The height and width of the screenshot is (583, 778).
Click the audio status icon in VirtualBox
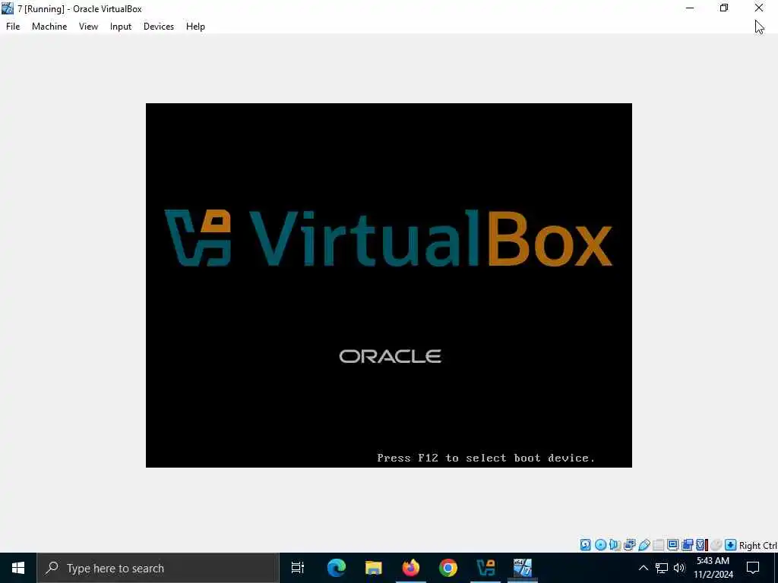[x=615, y=545]
